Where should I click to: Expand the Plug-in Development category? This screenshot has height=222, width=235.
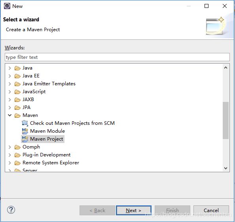(x=10, y=155)
